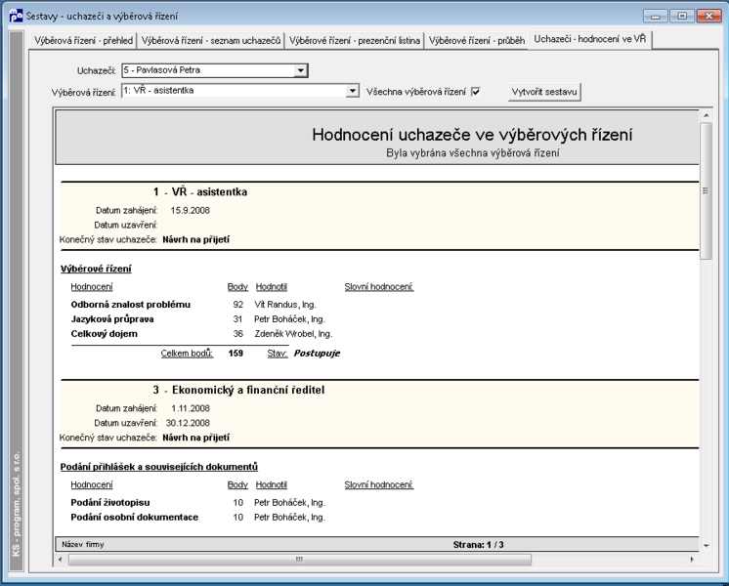Click evaluator Vít Randus, Ing.
This screenshot has height=586, width=729.
285,305
